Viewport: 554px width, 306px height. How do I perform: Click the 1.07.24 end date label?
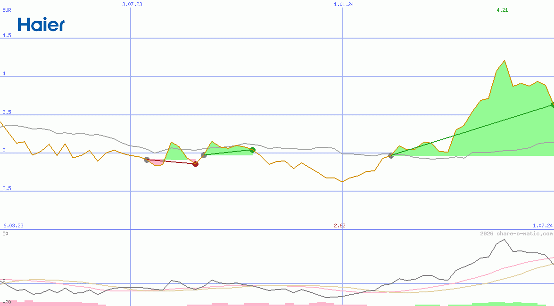pyautogui.click(x=542, y=225)
